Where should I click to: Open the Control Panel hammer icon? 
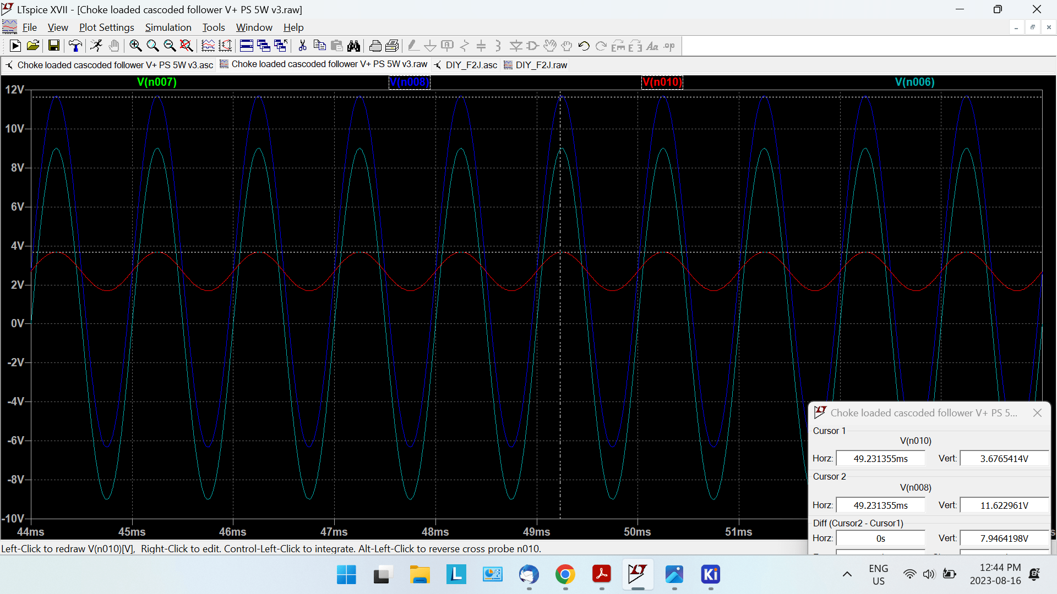click(75, 46)
